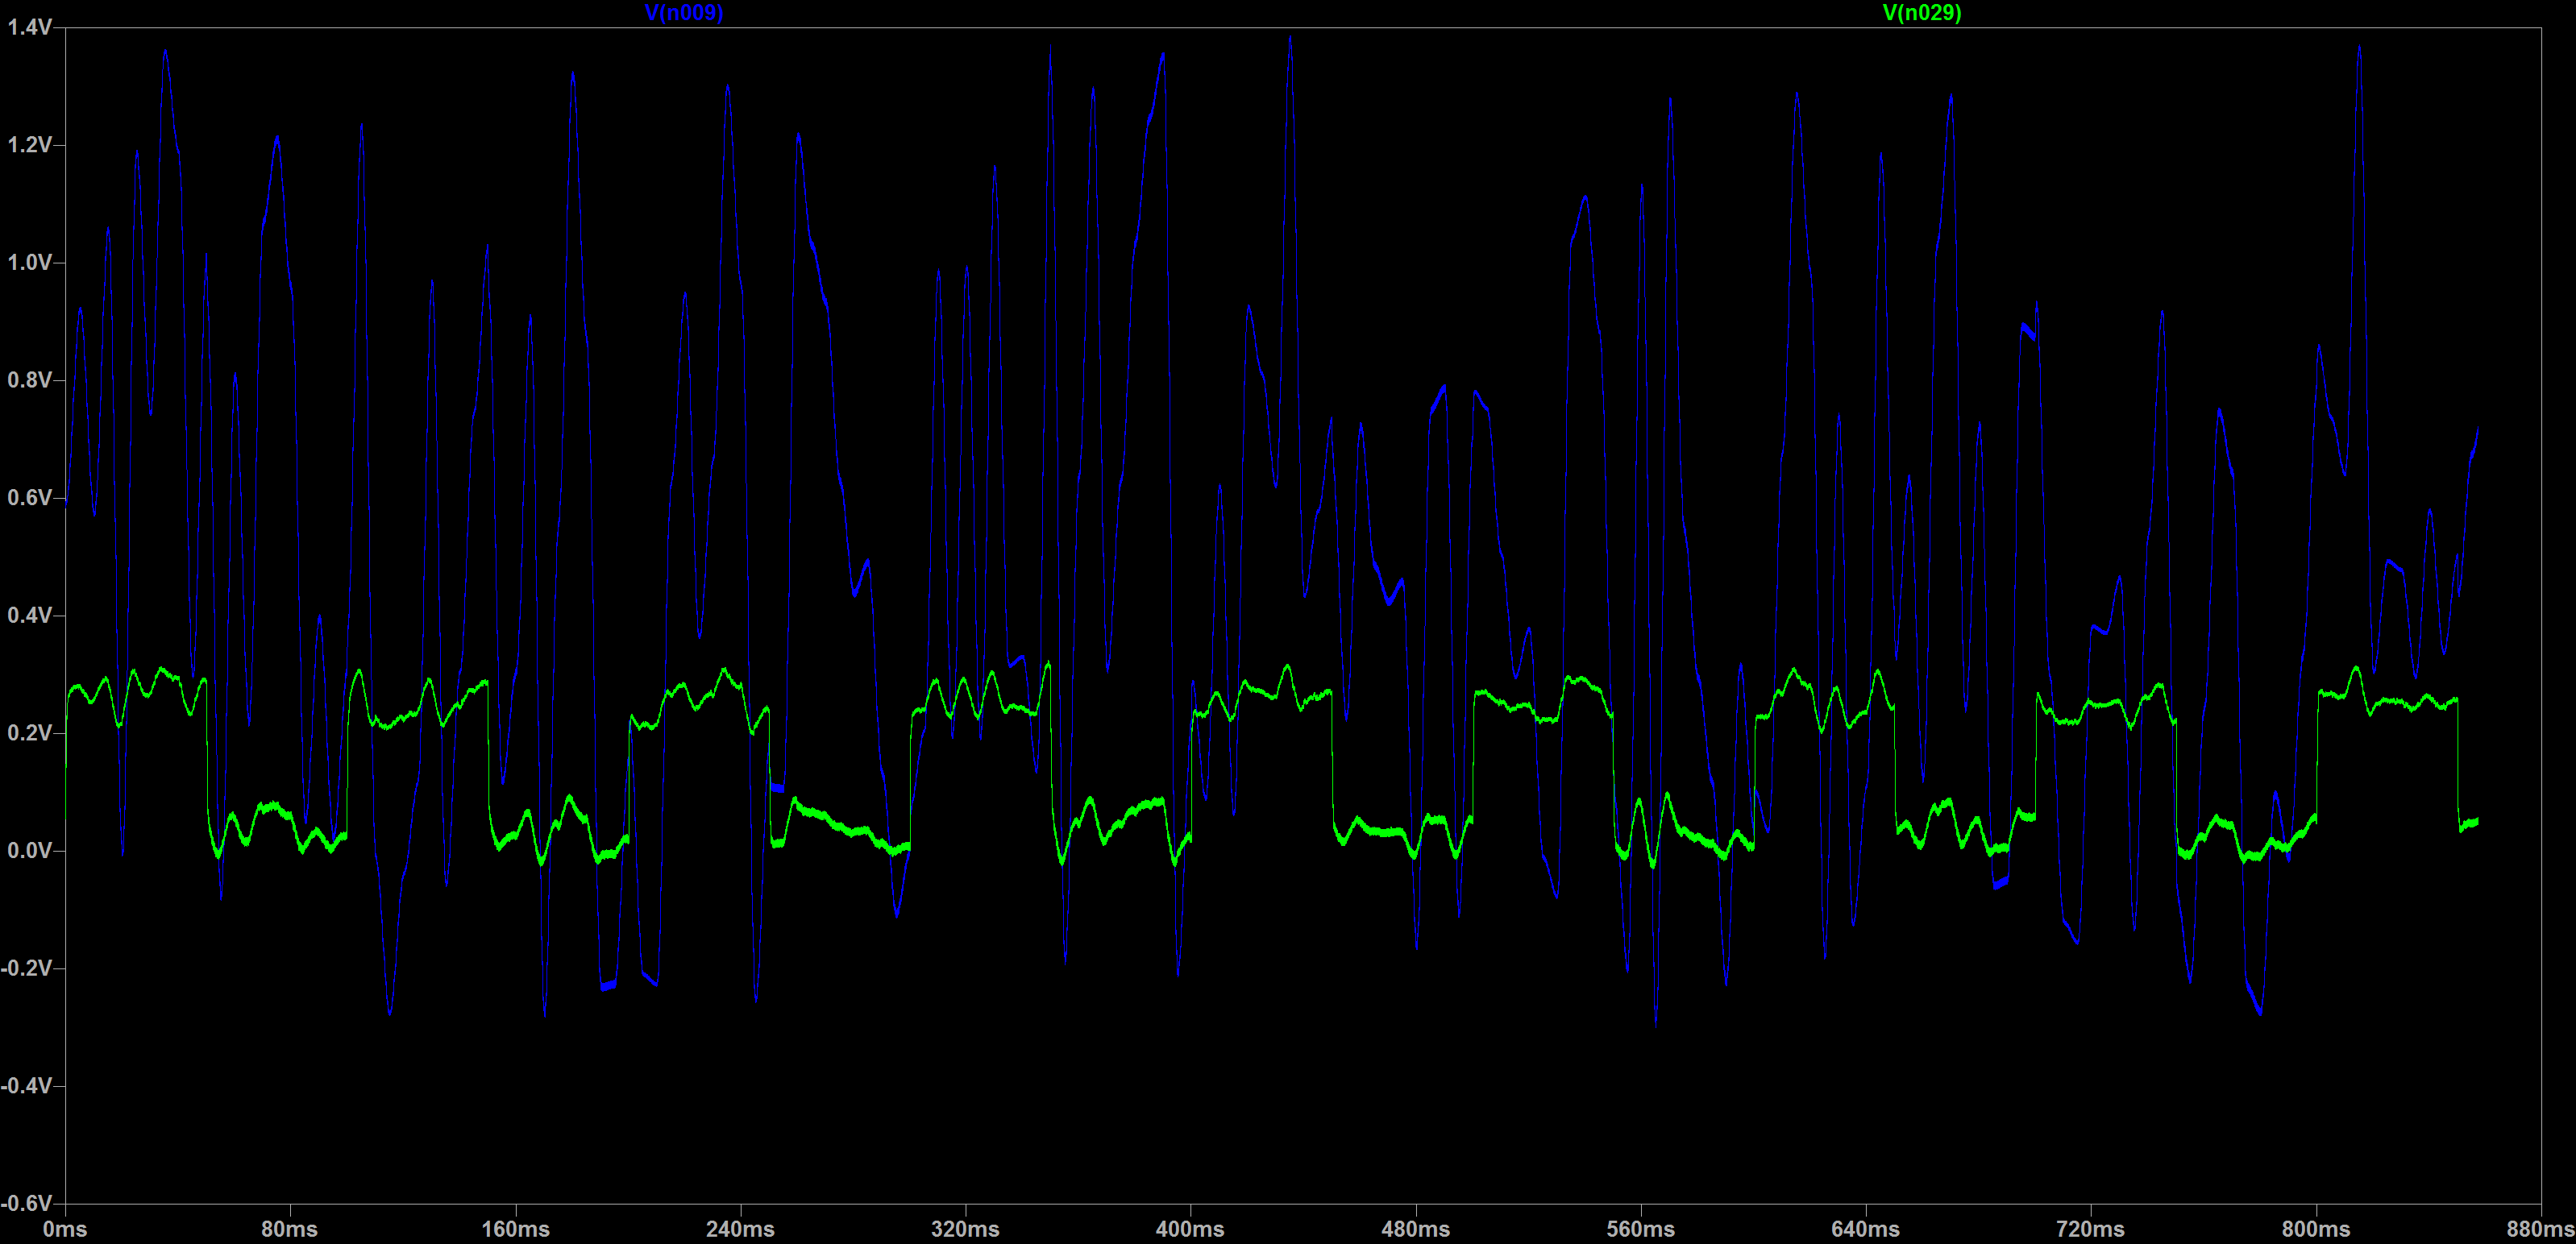Click the -0.6V vertical axis label

[x=26, y=1203]
